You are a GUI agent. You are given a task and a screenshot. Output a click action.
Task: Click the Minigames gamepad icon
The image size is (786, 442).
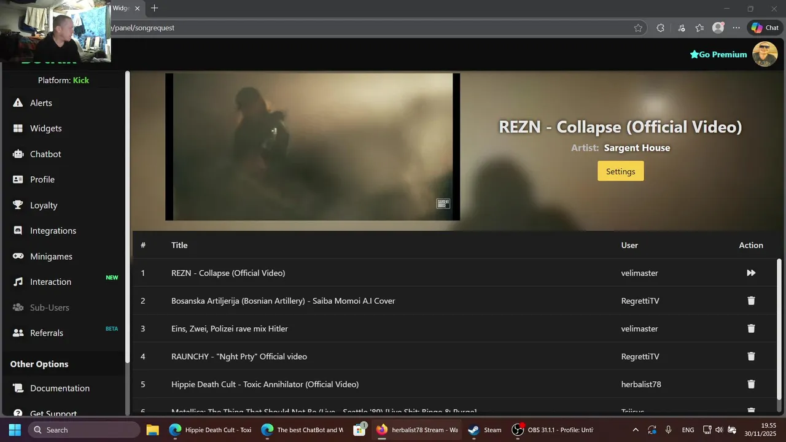coord(18,256)
